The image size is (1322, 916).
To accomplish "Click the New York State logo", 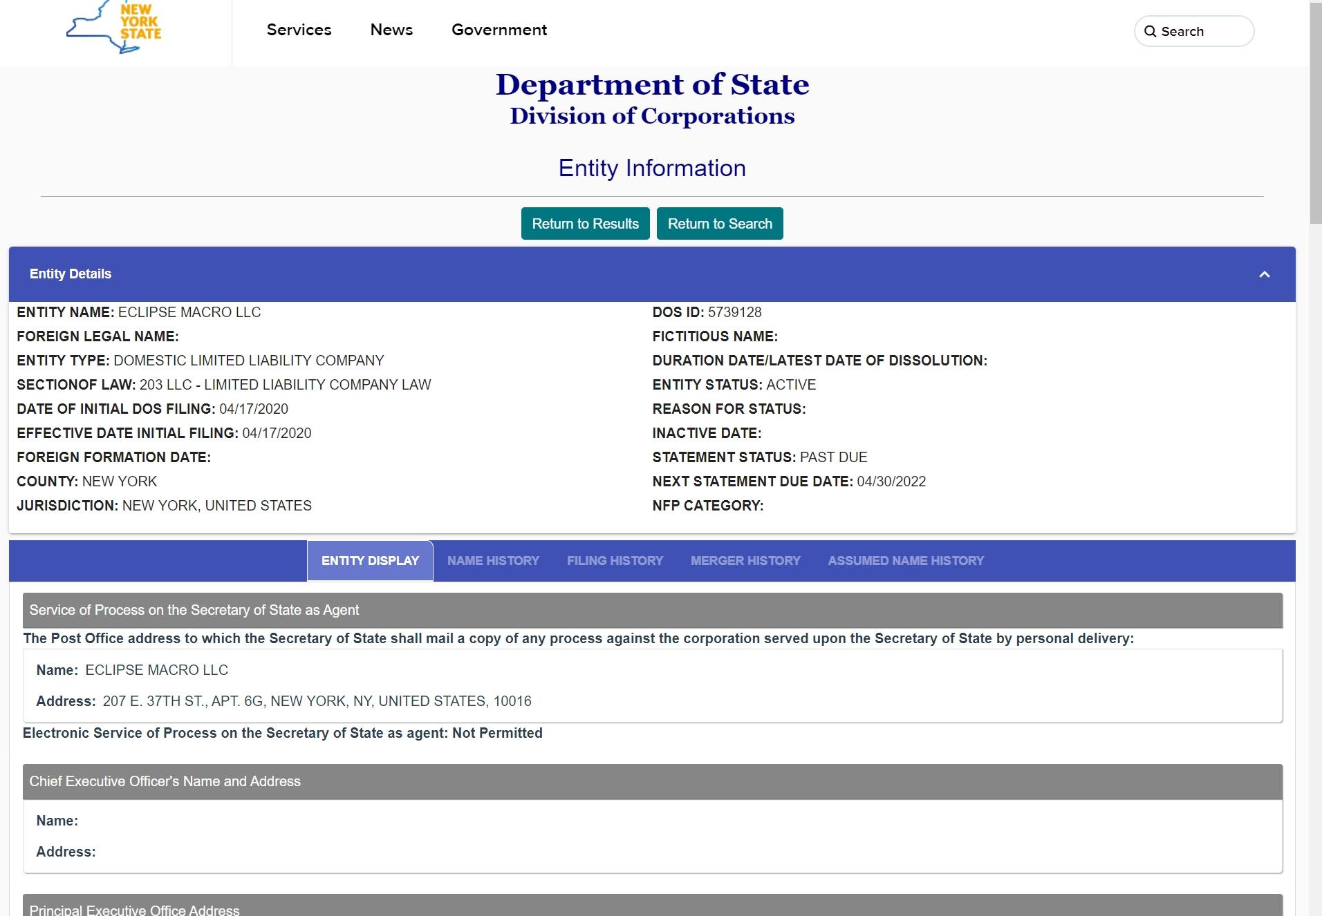I will (x=114, y=27).
